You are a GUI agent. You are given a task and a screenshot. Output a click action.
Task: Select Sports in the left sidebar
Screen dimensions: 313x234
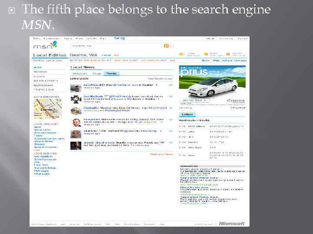(x=39, y=76)
